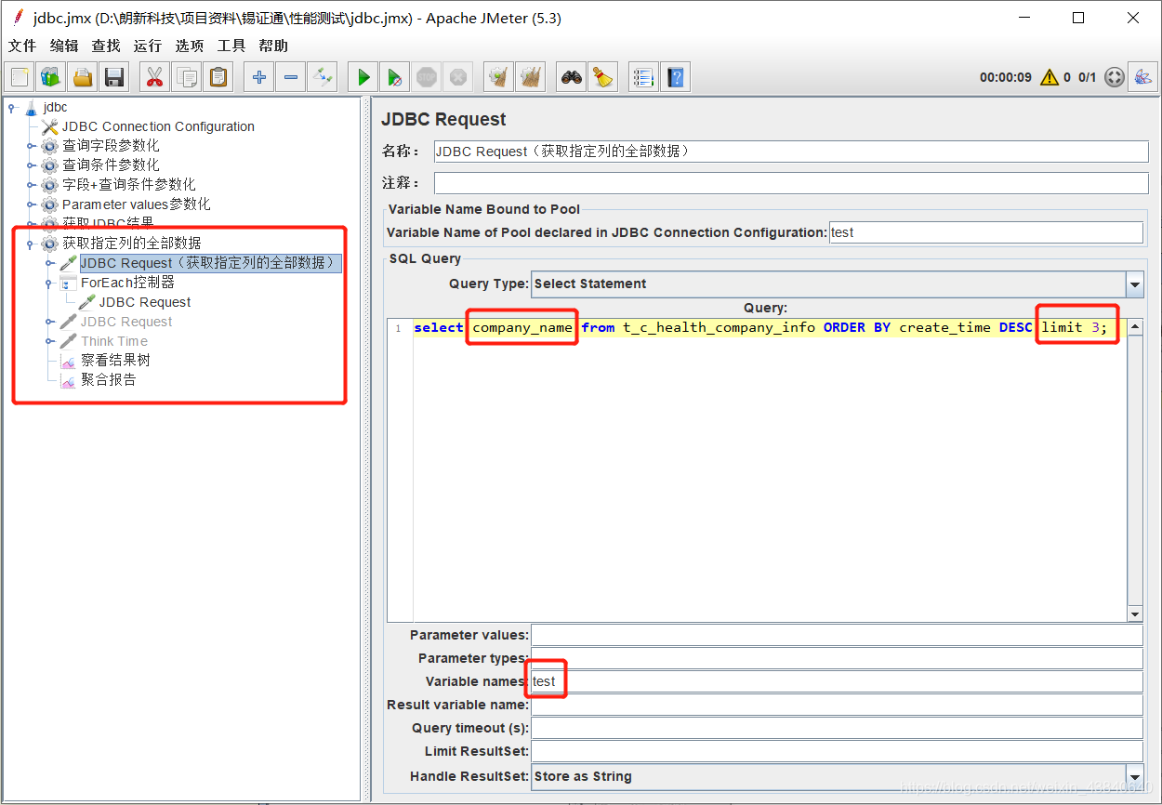1162x805 pixels.
Task: Click the query editor scroll-down arrow
Action: [1135, 614]
